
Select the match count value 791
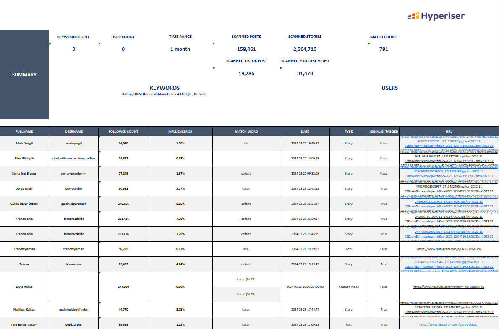[x=383, y=49]
